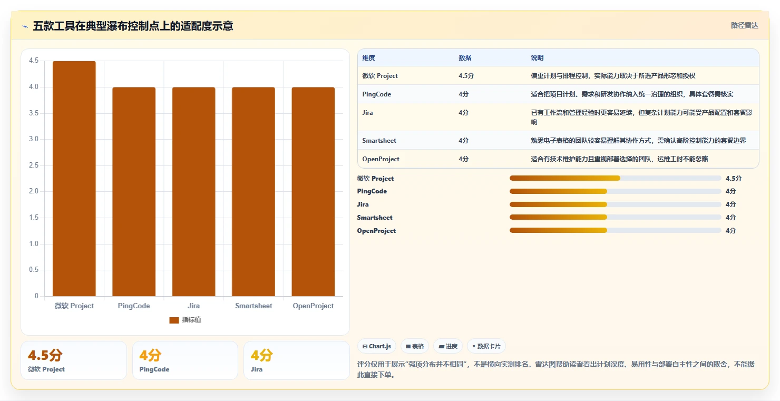Click the Jira bar in chart

pyautogui.click(x=193, y=192)
